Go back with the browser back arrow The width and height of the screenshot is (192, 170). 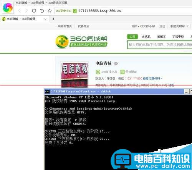20,11
